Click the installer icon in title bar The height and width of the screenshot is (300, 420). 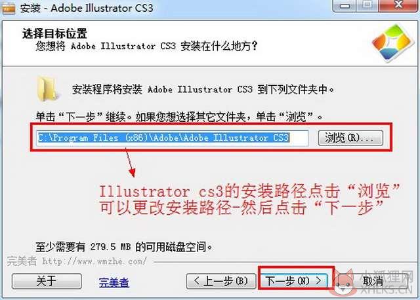tap(8, 7)
